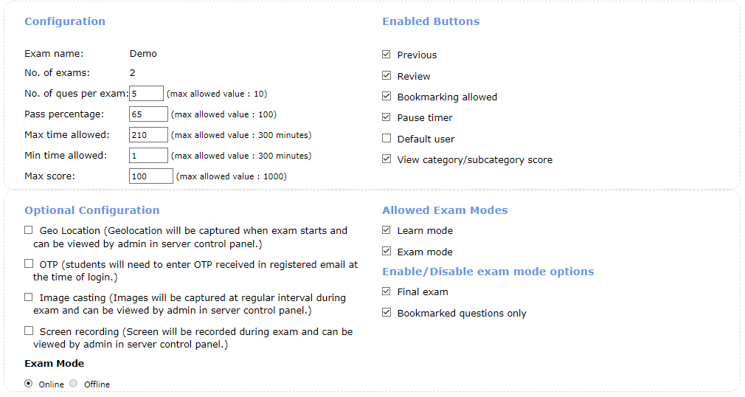Click the Max score input box
Viewport: 745px width, 397px height.
click(150, 176)
